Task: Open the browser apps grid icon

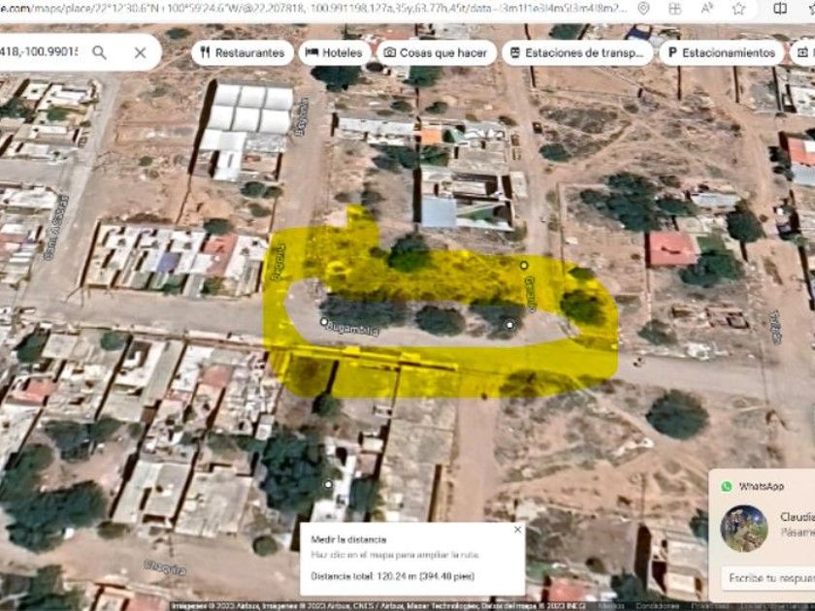Action: pos(675,9)
